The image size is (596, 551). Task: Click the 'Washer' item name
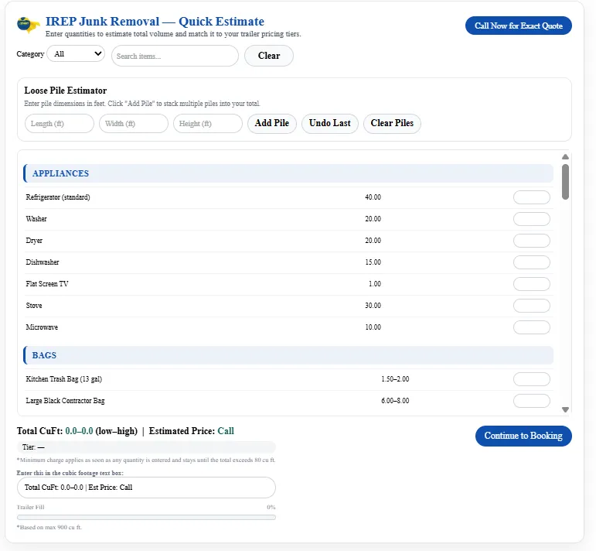point(36,219)
